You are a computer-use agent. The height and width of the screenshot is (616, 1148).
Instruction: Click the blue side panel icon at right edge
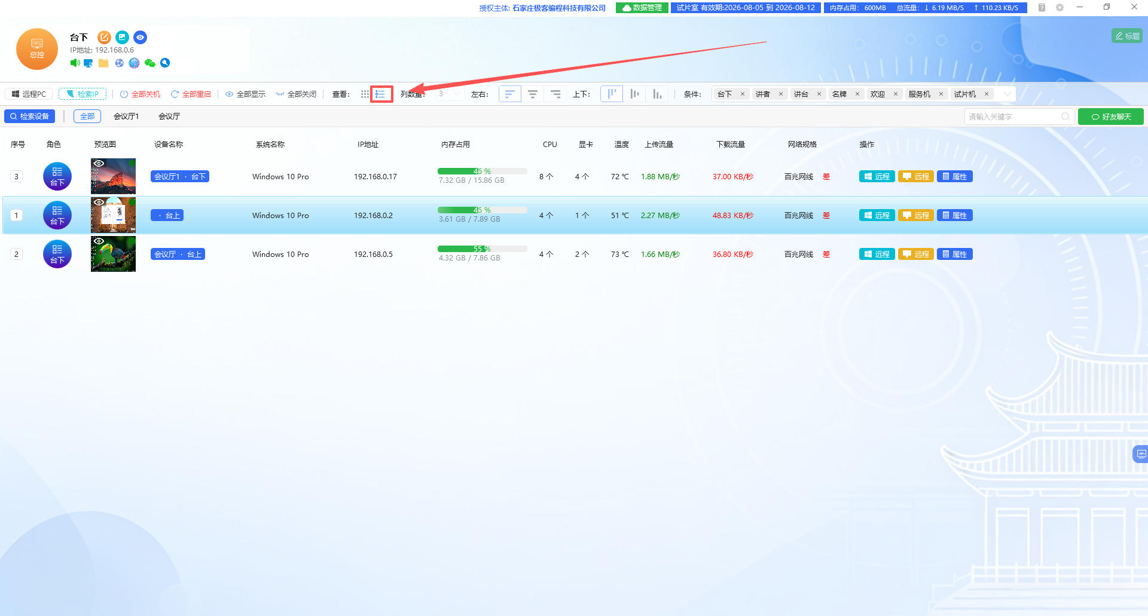pos(1141,454)
